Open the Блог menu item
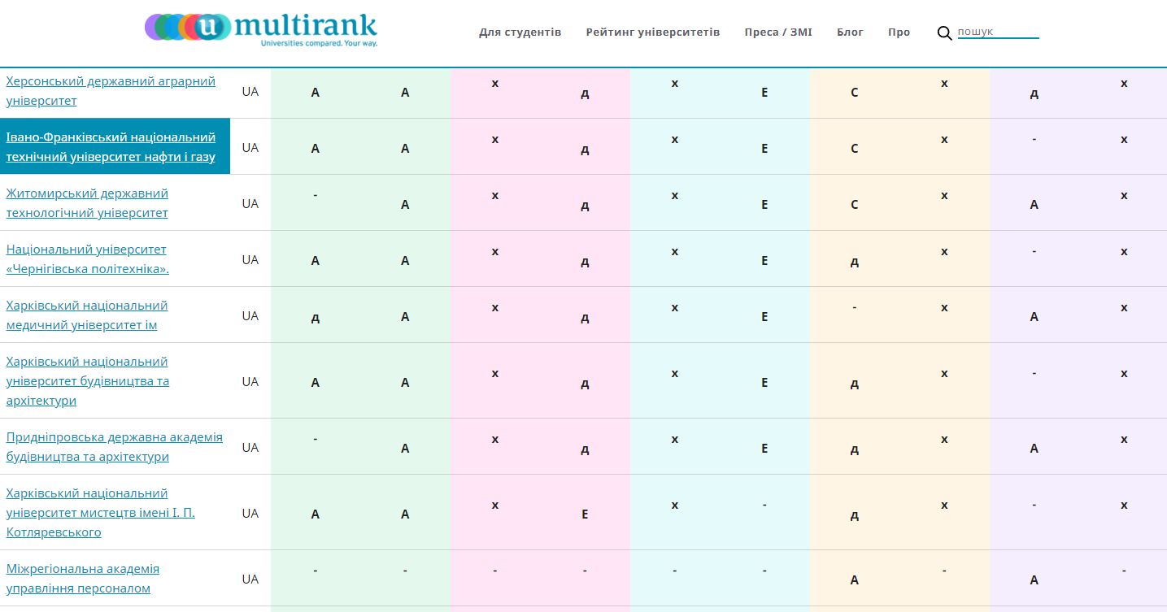This screenshot has width=1167, height=612. click(x=850, y=33)
